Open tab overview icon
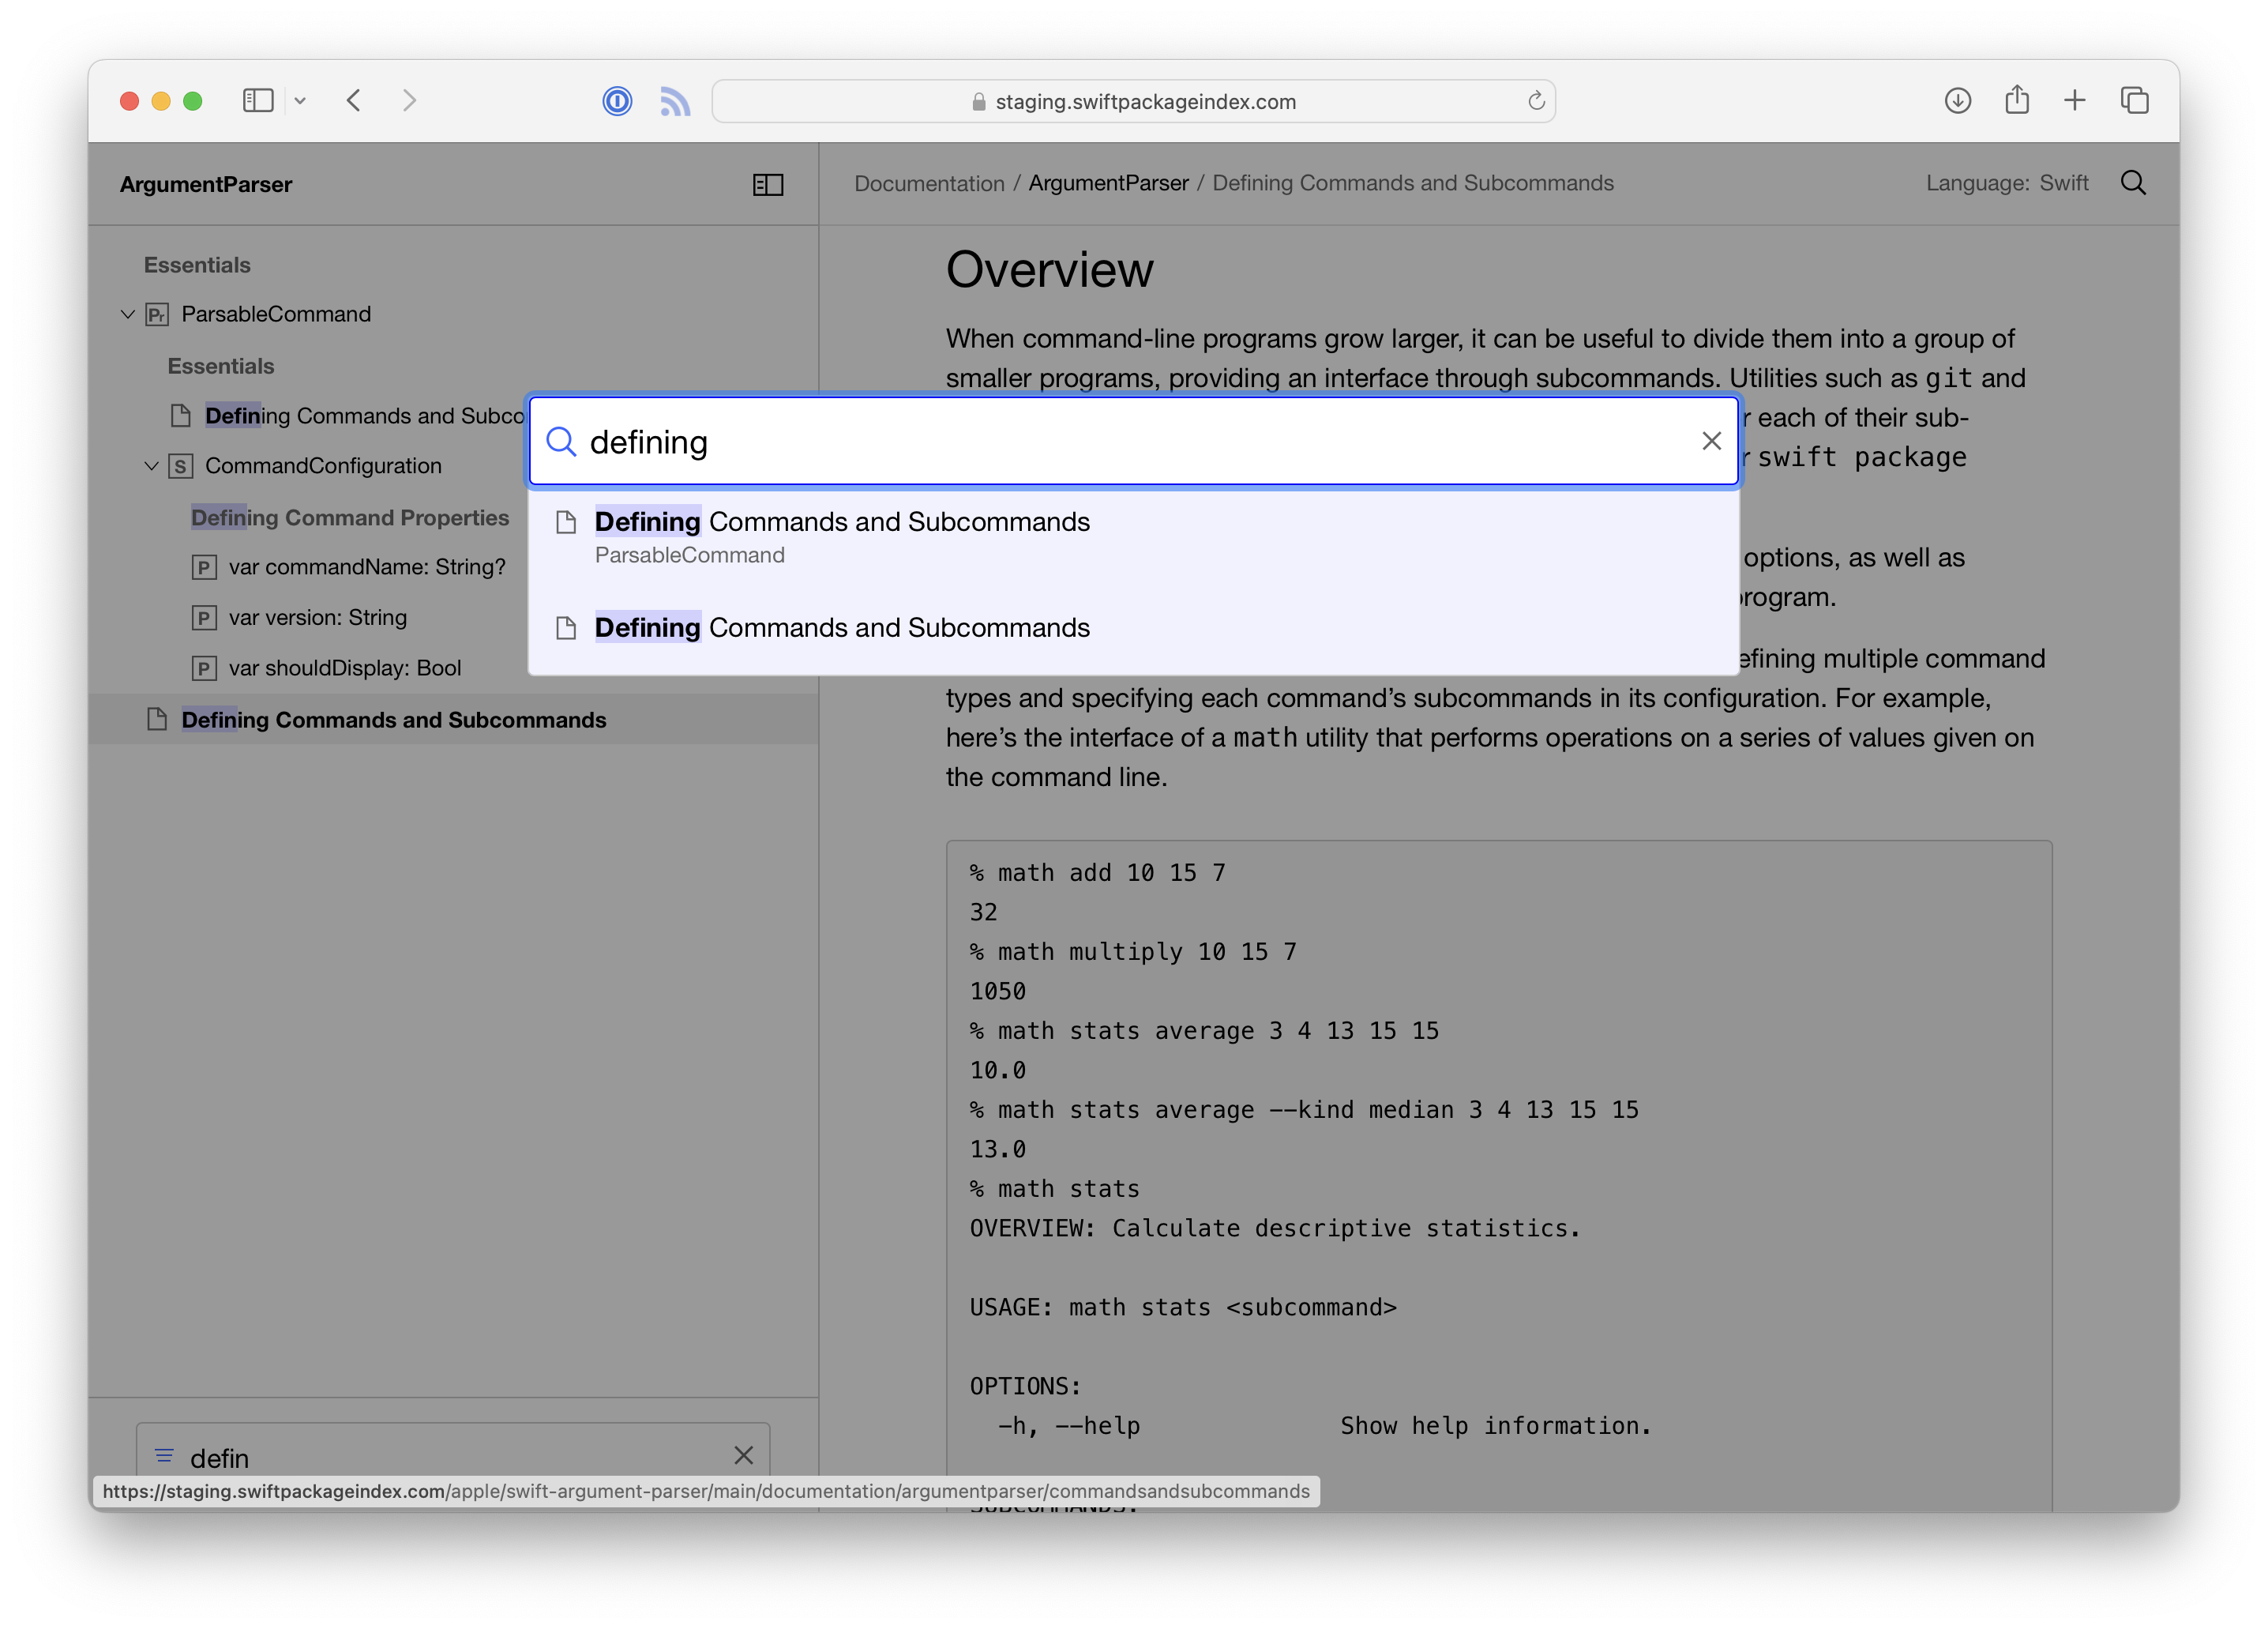Viewport: 2268px width, 1629px height. point(2134,101)
